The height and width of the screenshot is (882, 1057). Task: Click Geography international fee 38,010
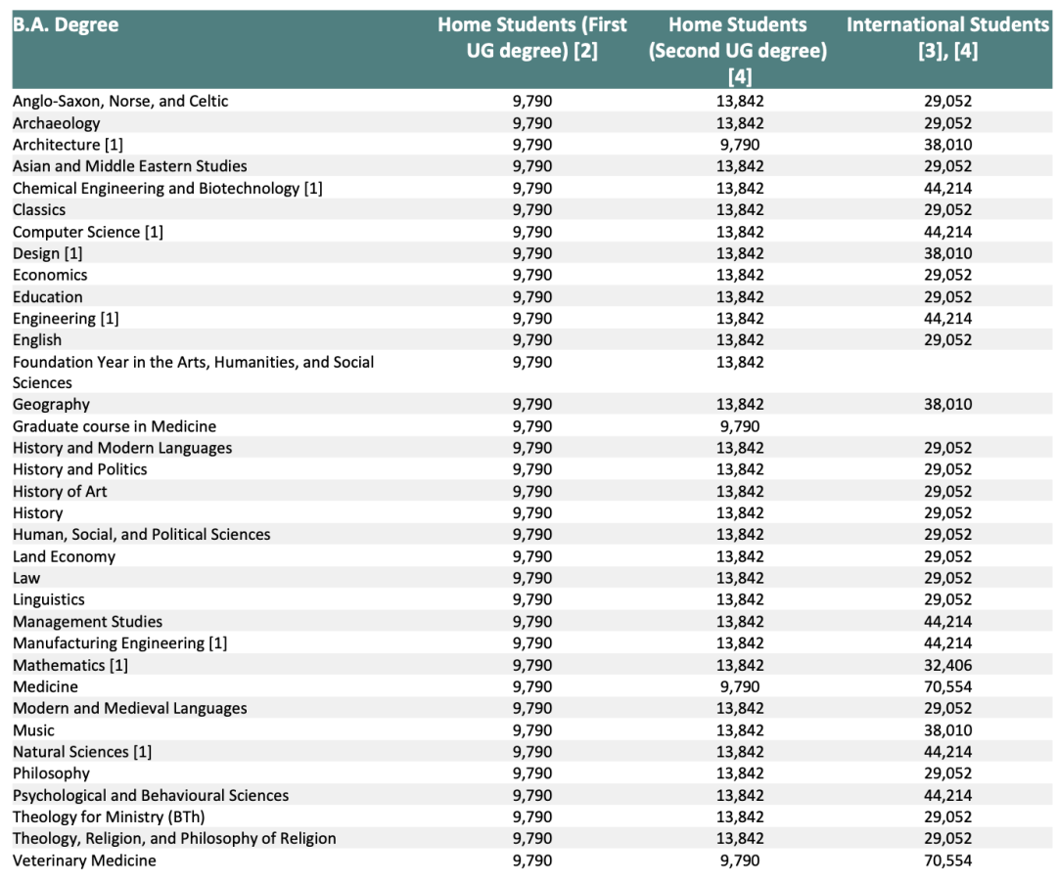coord(947,405)
